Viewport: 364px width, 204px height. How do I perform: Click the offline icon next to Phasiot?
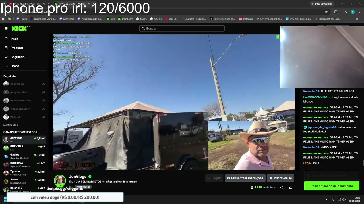tap(44, 117)
